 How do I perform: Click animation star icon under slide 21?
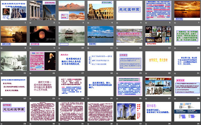pyautogui.click(x=175, y=73)
